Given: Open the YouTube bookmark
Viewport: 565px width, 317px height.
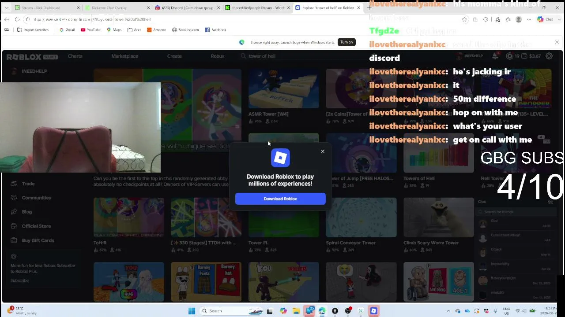Looking at the screenshot, I should (x=90, y=30).
